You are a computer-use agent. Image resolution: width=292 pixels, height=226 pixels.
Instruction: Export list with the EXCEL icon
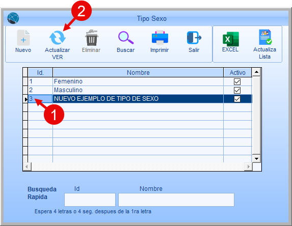231,39
